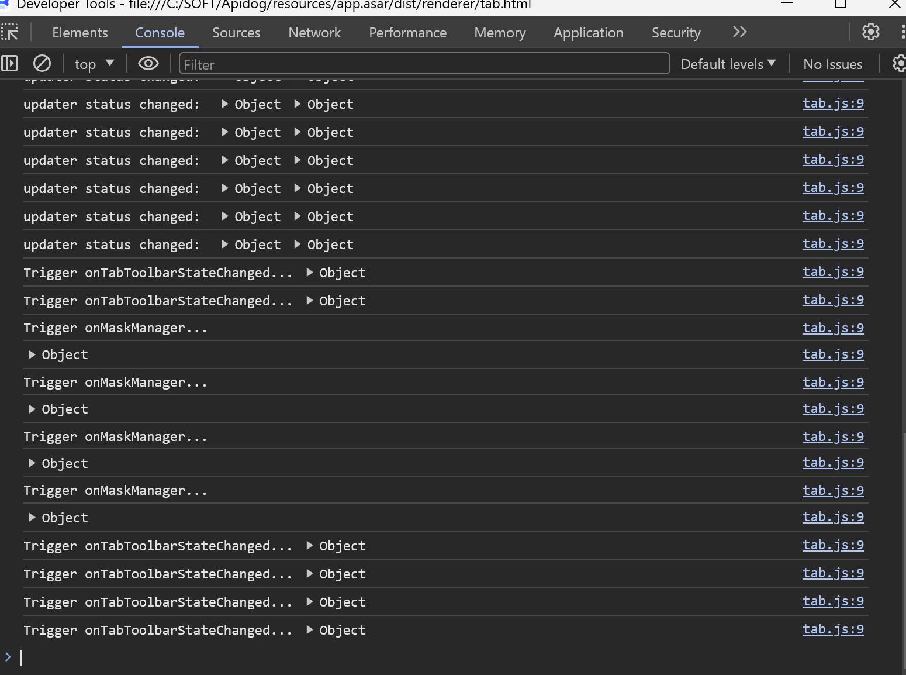This screenshot has width=906, height=675.
Task: Open console settings gear at right edge
Action: point(899,63)
